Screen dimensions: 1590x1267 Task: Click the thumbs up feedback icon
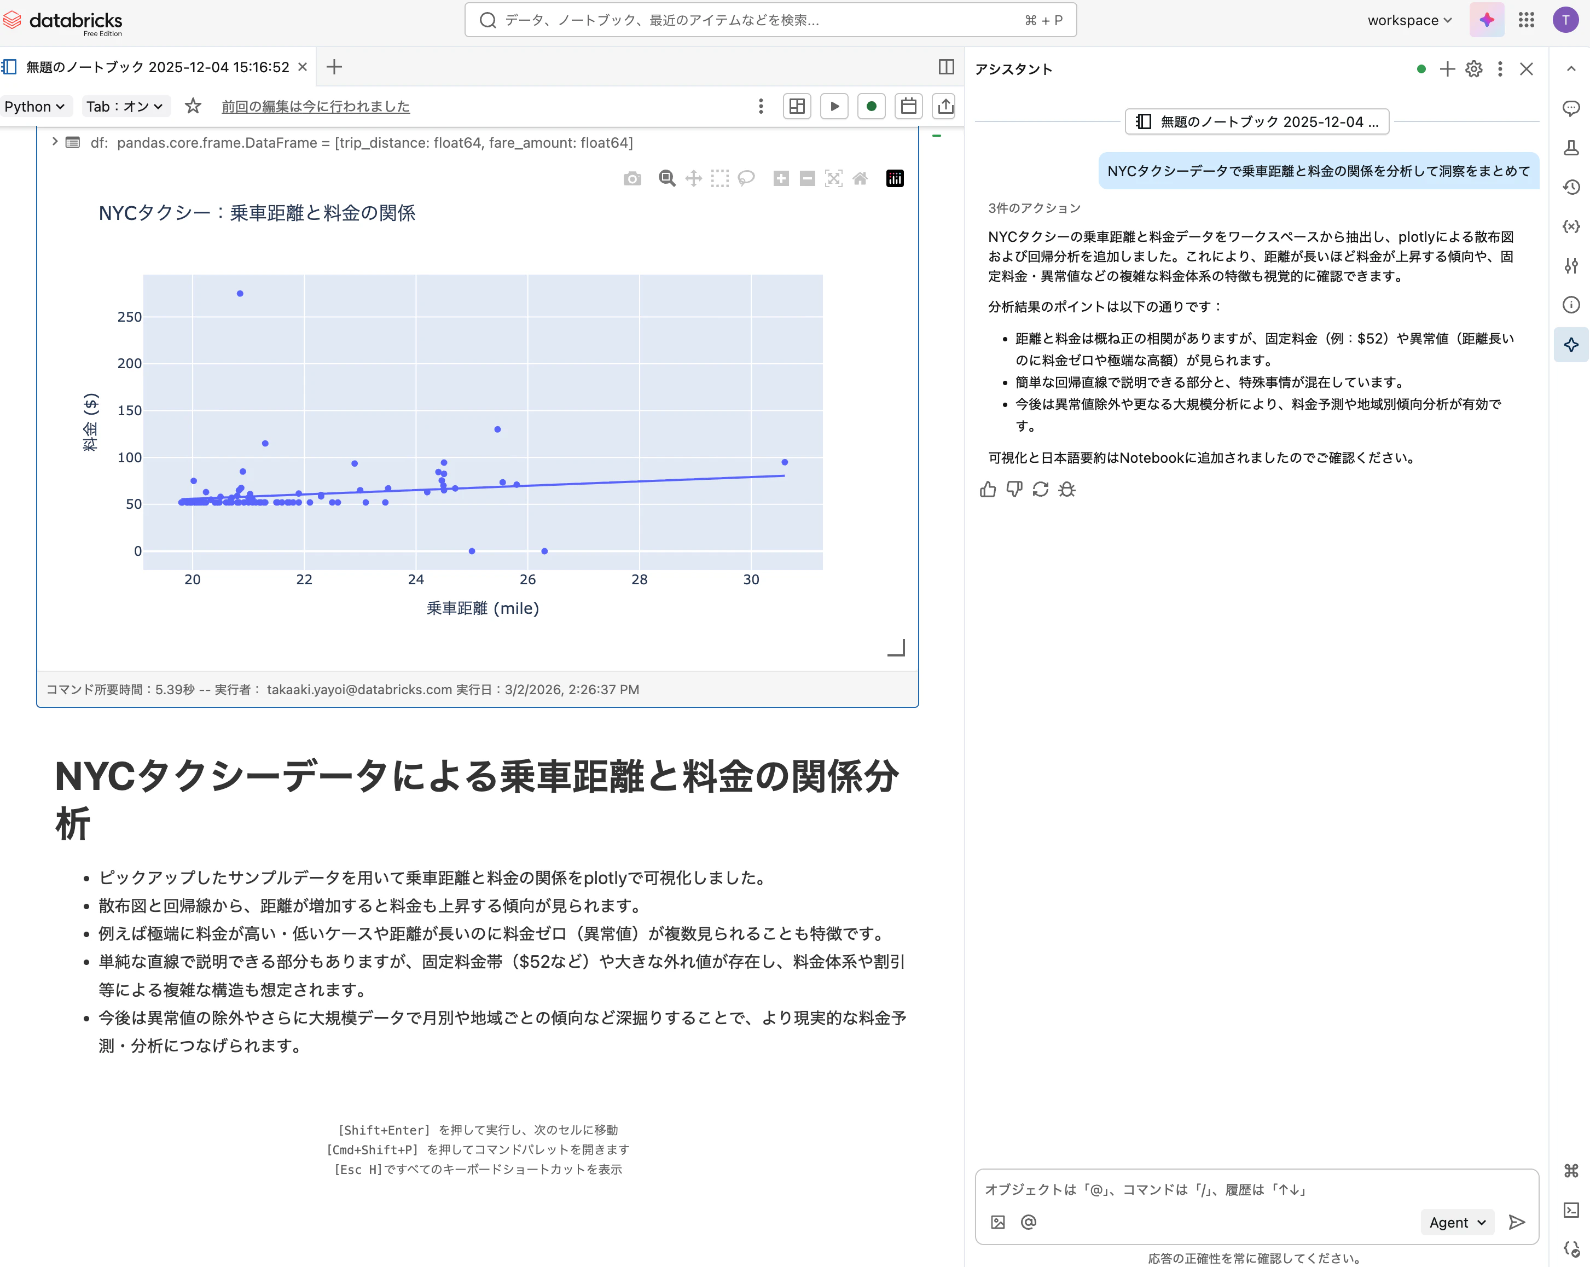pos(988,489)
